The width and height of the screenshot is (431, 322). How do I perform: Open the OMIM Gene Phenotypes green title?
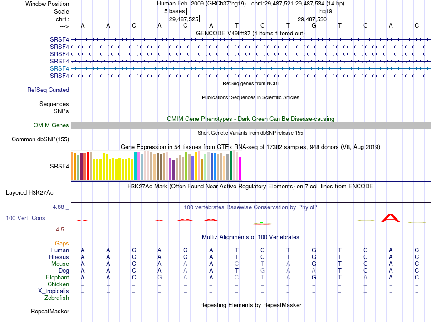pos(250,119)
